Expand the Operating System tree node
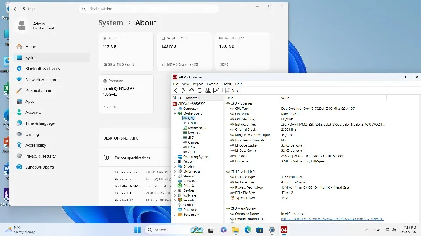421x236 pixels. pyautogui.click(x=175, y=157)
